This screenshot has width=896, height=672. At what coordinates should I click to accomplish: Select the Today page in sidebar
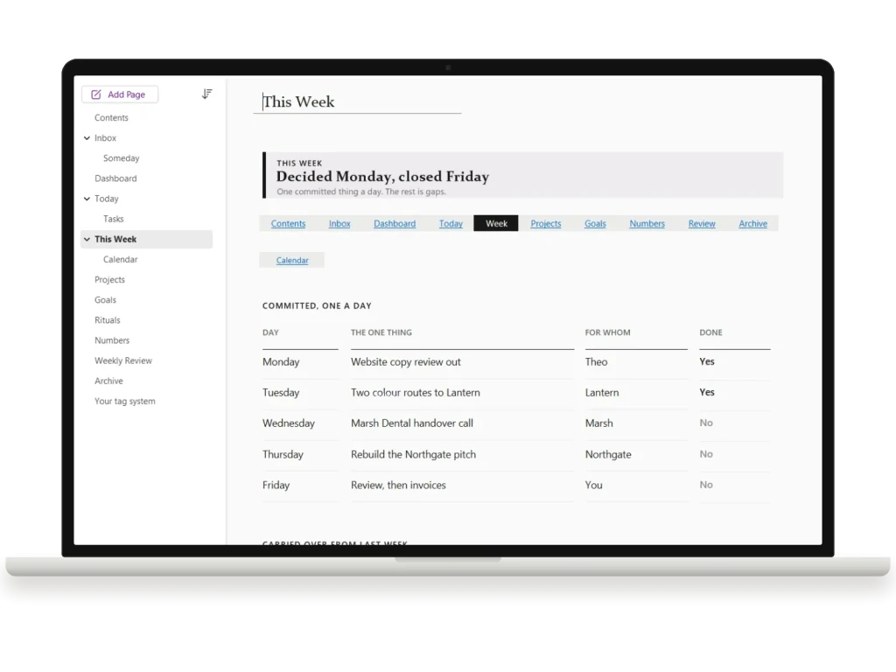[x=106, y=199]
